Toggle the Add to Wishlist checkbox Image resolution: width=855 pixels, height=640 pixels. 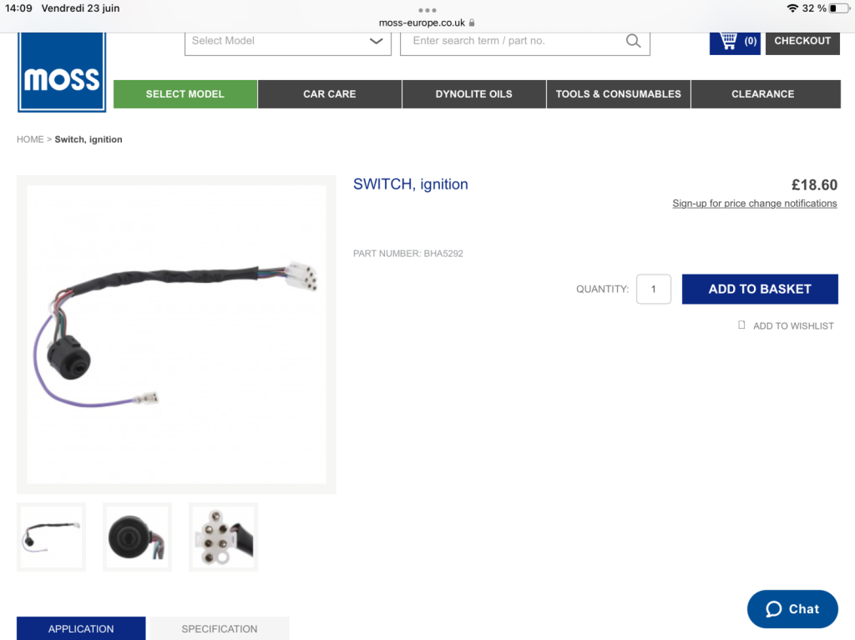tap(741, 325)
